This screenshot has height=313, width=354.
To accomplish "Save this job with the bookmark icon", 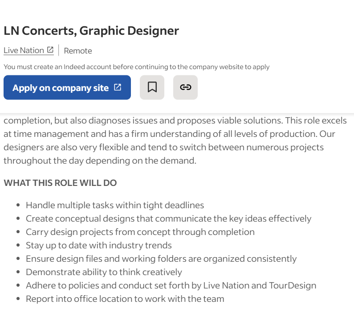I will tap(152, 87).
